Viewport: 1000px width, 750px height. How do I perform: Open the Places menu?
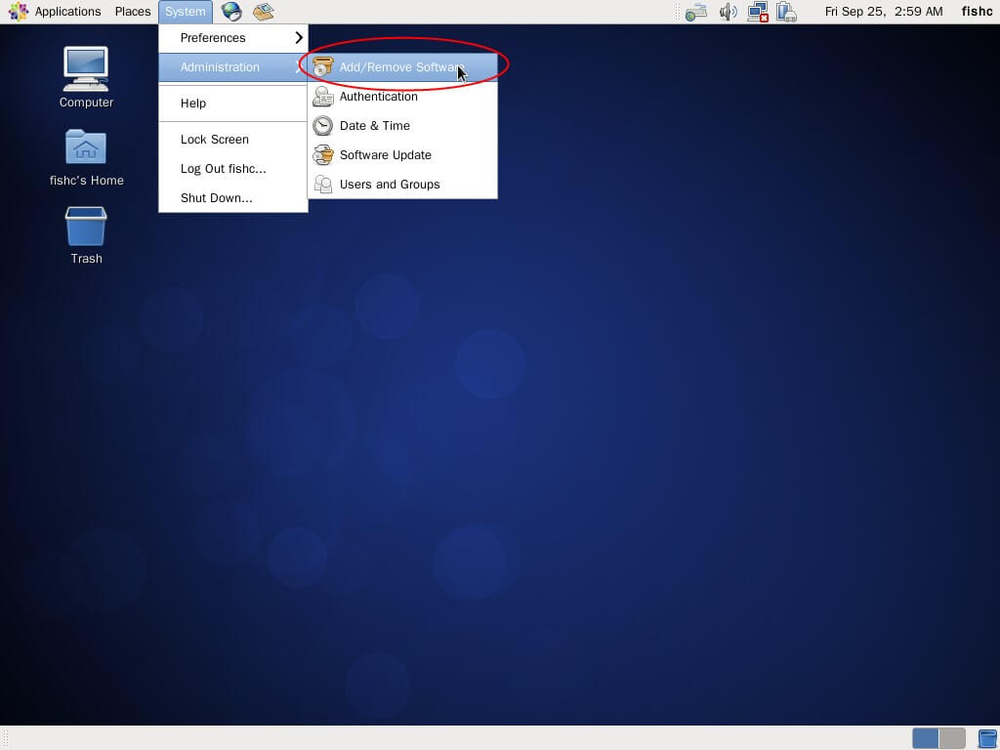click(133, 12)
